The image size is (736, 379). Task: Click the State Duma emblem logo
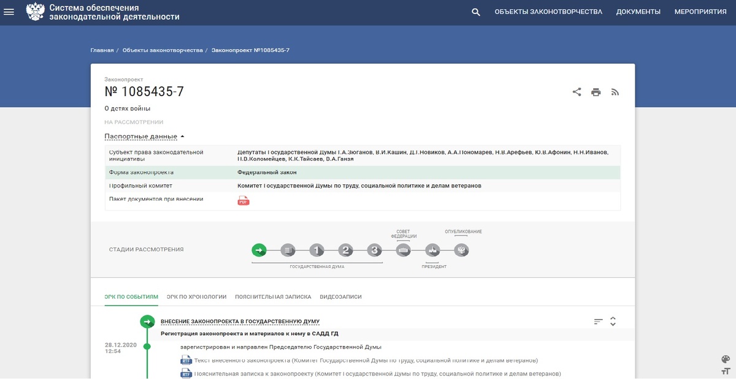tap(35, 12)
